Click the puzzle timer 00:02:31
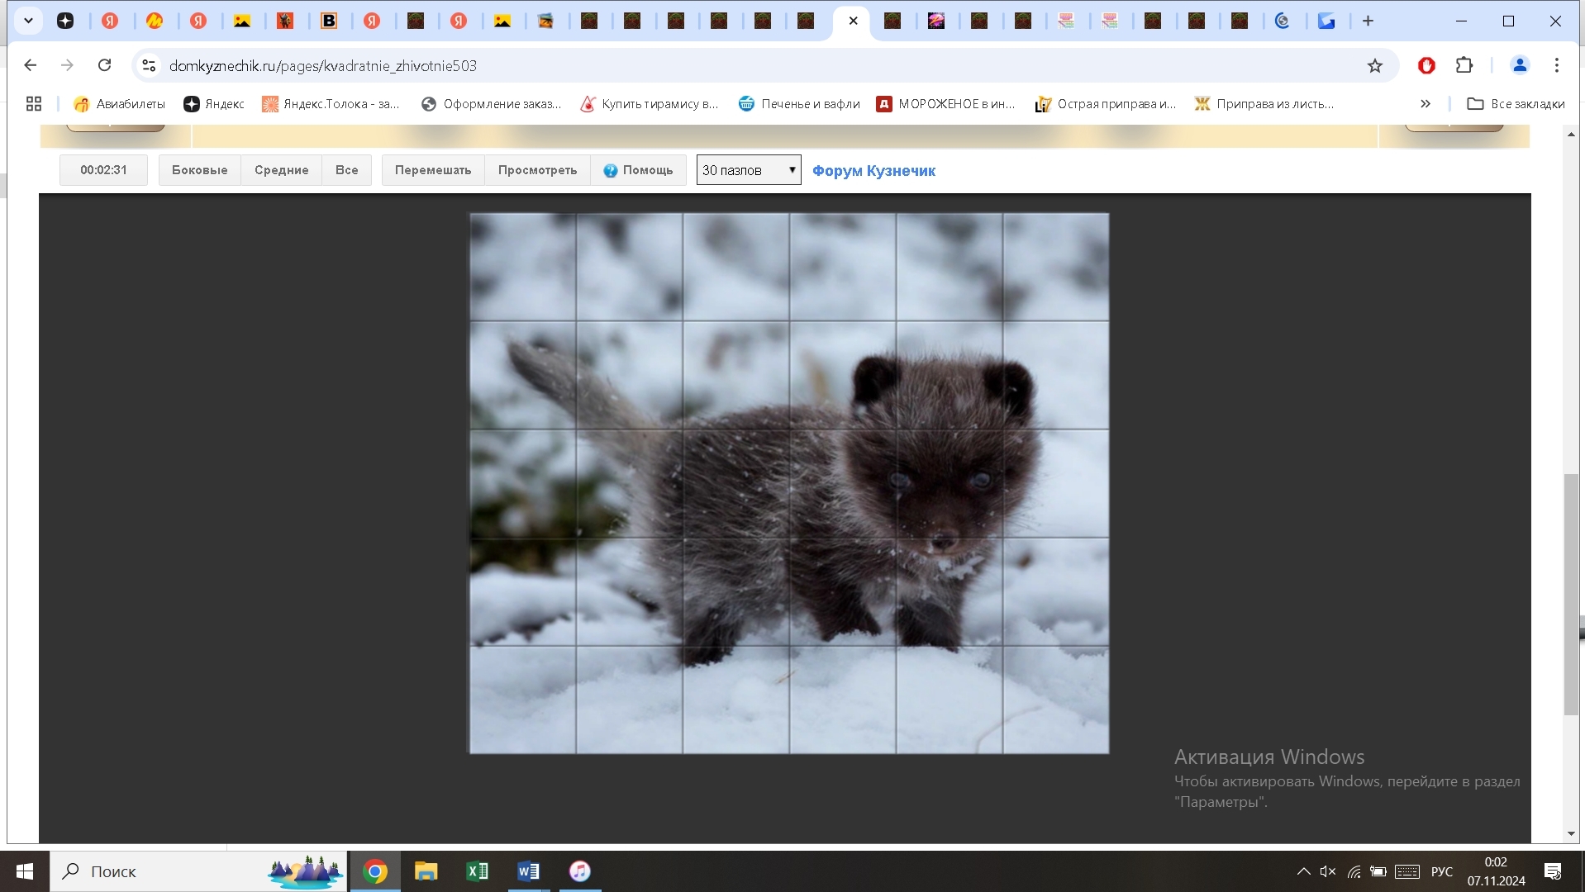This screenshot has height=892, width=1585. (103, 170)
